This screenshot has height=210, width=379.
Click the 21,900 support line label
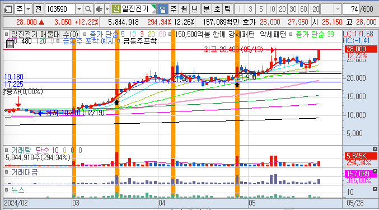[x=246, y=78]
